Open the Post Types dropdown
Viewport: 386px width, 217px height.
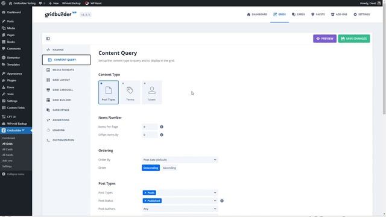[180, 193]
